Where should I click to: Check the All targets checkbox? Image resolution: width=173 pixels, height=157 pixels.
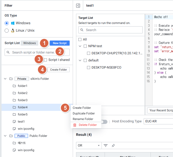click(80, 40)
